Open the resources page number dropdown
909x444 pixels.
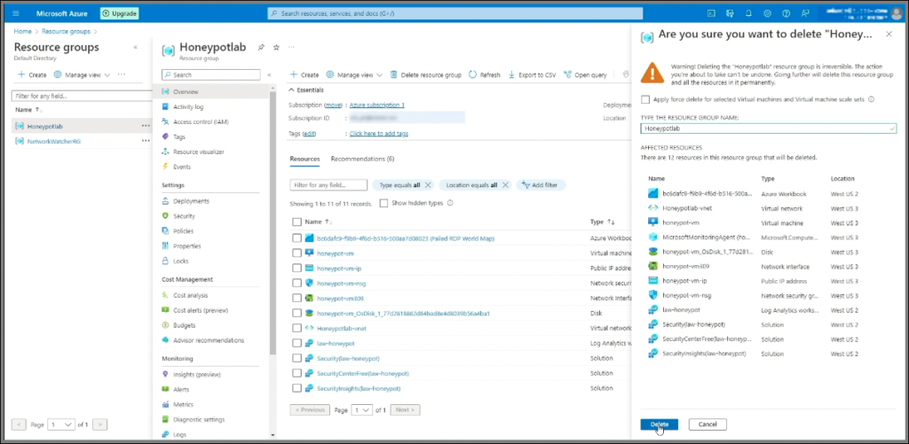tap(362, 409)
